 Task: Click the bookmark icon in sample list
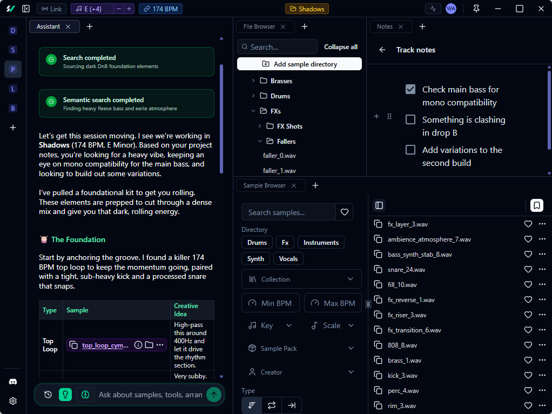[x=536, y=205]
